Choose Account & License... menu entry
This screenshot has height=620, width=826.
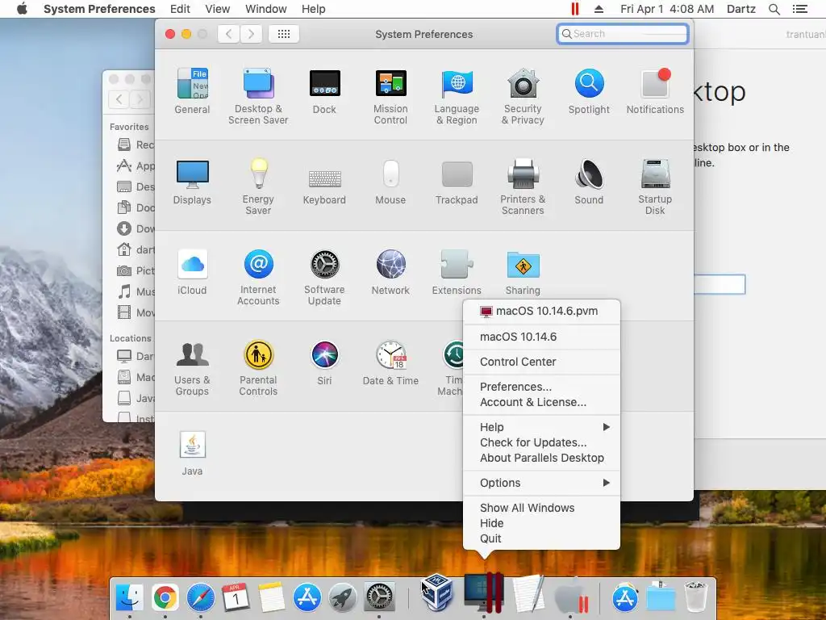click(541, 402)
